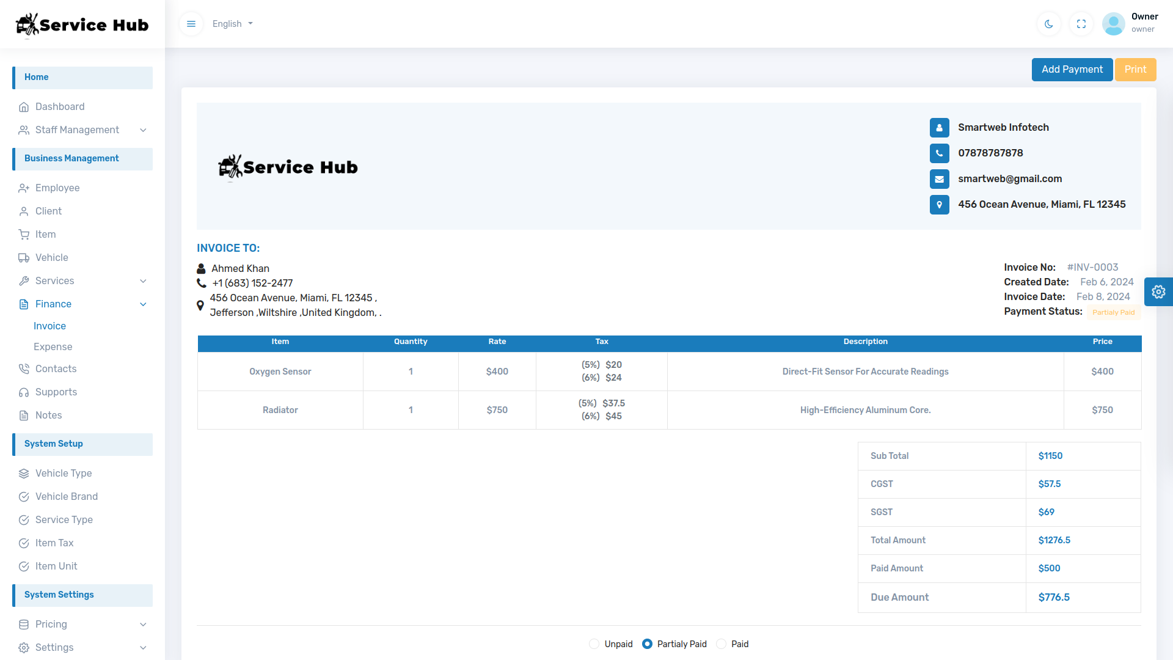Click the Vehicle truck icon

click(x=24, y=258)
